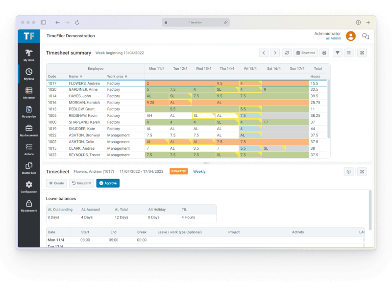The width and height of the screenshot is (392, 293).
Task: Click the Mon 11/4 Start time 03:00
Action: coord(85,240)
